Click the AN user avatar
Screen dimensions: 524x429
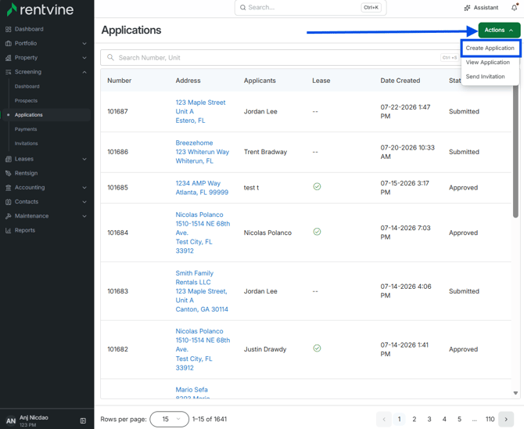pos(11,420)
